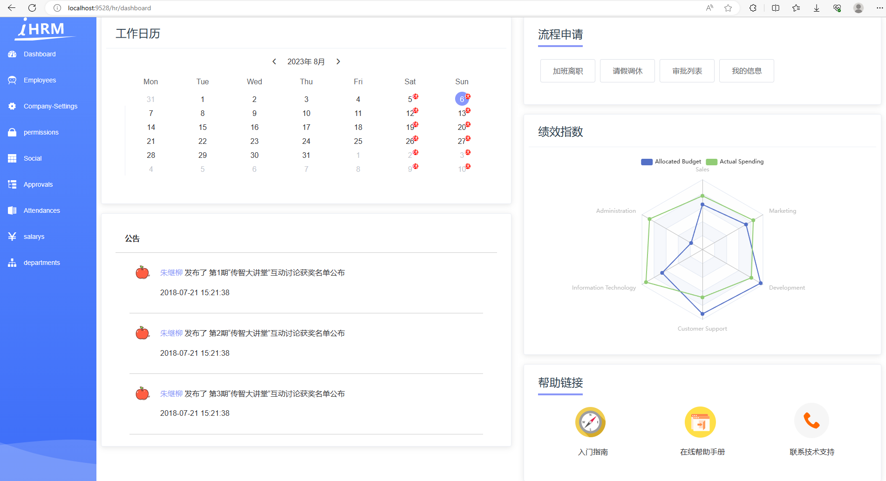The height and width of the screenshot is (481, 886).
Task: Click the permissions lock icon
Action: coord(12,132)
